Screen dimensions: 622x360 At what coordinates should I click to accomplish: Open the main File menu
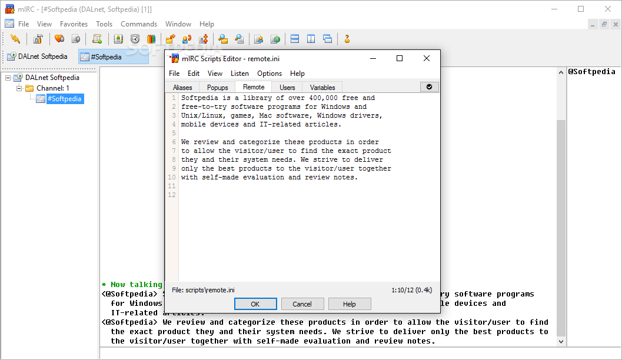tap(24, 24)
